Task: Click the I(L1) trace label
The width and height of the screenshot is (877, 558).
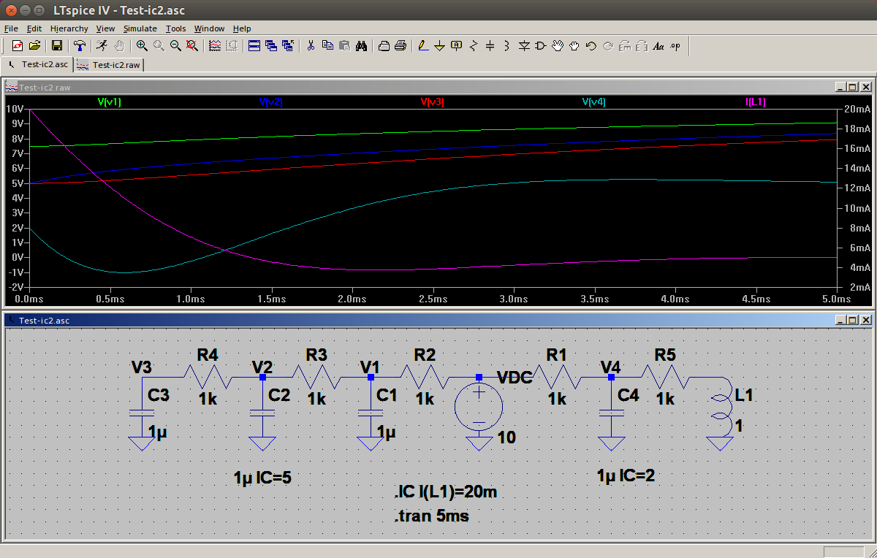Action: [756, 102]
